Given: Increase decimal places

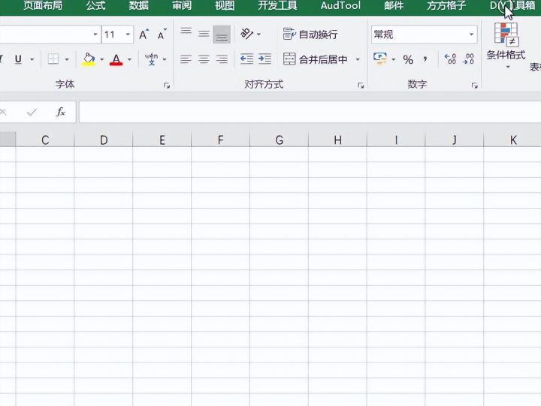Looking at the screenshot, I should (x=451, y=59).
